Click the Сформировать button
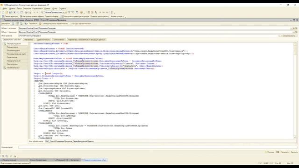Screen dimensions: 299x168 288,36
